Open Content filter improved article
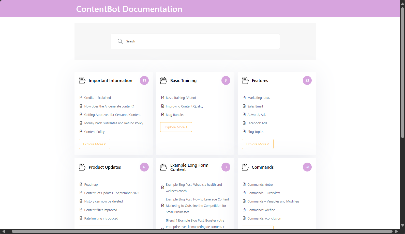 tap(101, 210)
